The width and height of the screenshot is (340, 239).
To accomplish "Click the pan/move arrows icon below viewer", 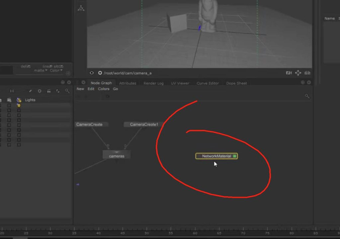I will (x=298, y=73).
